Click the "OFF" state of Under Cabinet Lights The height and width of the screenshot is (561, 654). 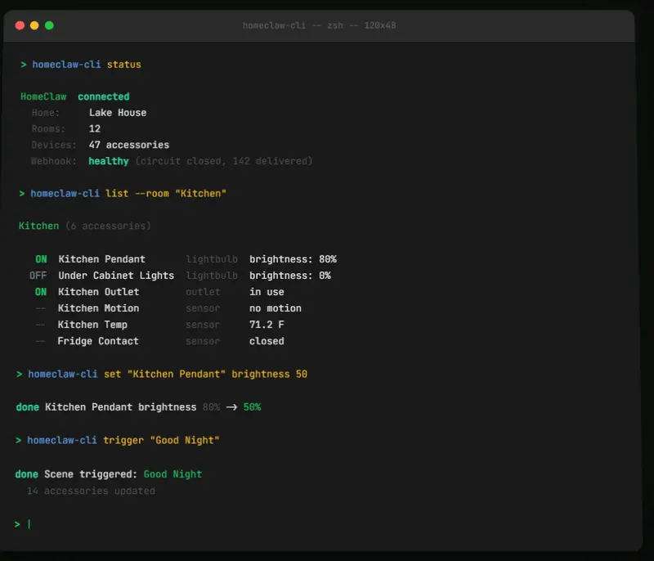pos(38,276)
